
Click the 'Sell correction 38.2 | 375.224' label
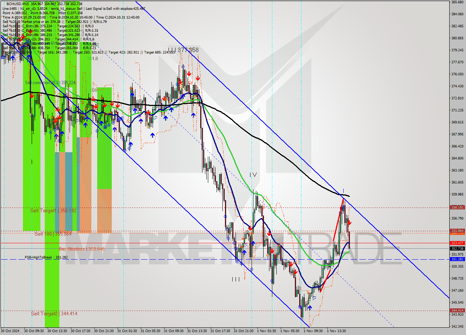[50, 83]
